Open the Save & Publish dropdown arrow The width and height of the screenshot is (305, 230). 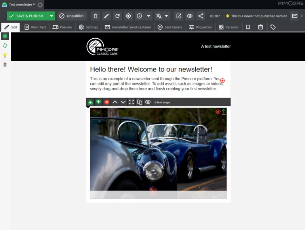pos(51,16)
